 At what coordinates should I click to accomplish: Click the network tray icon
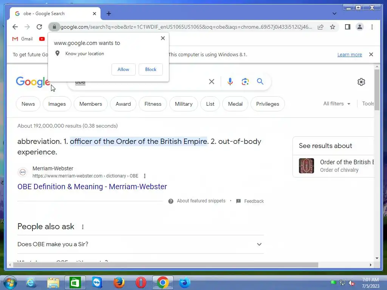tap(342, 282)
